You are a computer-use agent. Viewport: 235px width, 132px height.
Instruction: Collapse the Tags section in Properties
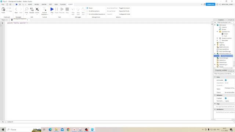tap(215, 104)
